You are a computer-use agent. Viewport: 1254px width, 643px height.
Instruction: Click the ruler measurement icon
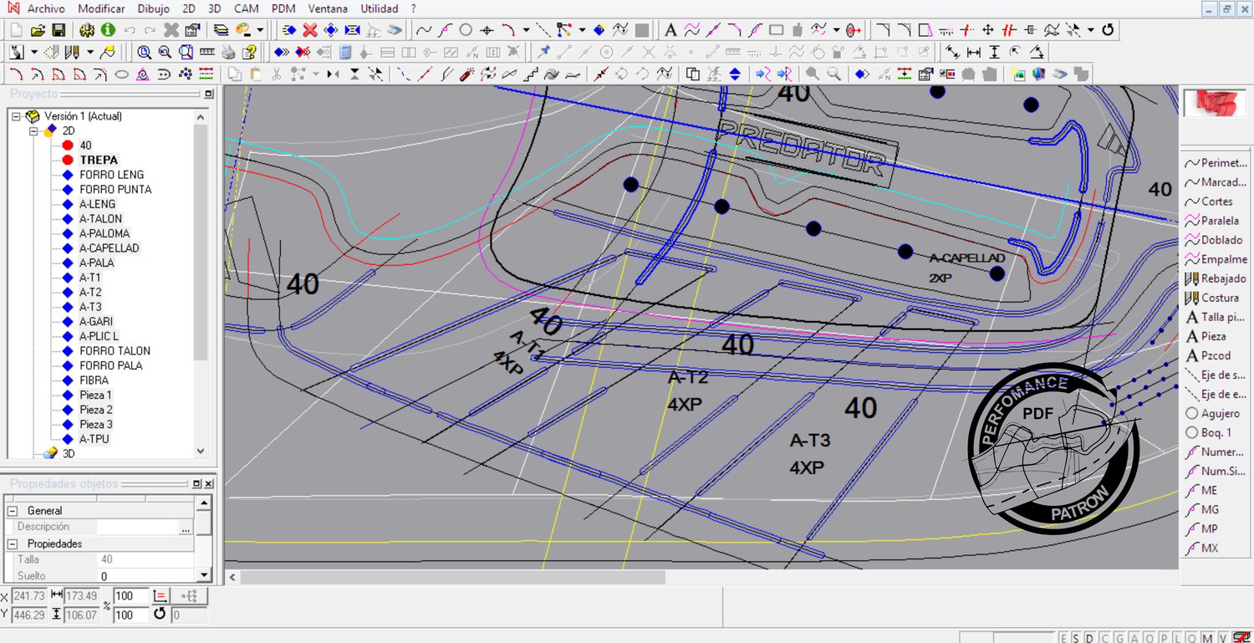pyautogui.click(x=207, y=52)
